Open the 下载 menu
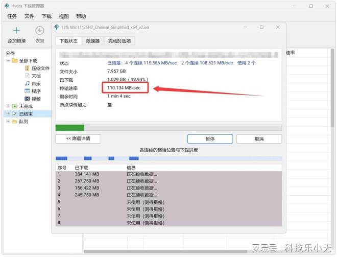 [x=46, y=16]
